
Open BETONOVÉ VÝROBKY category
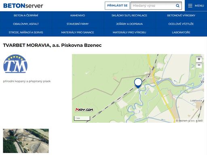[x=181, y=15]
